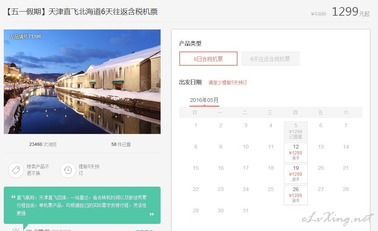Click calendar date 29

(x=195, y=210)
